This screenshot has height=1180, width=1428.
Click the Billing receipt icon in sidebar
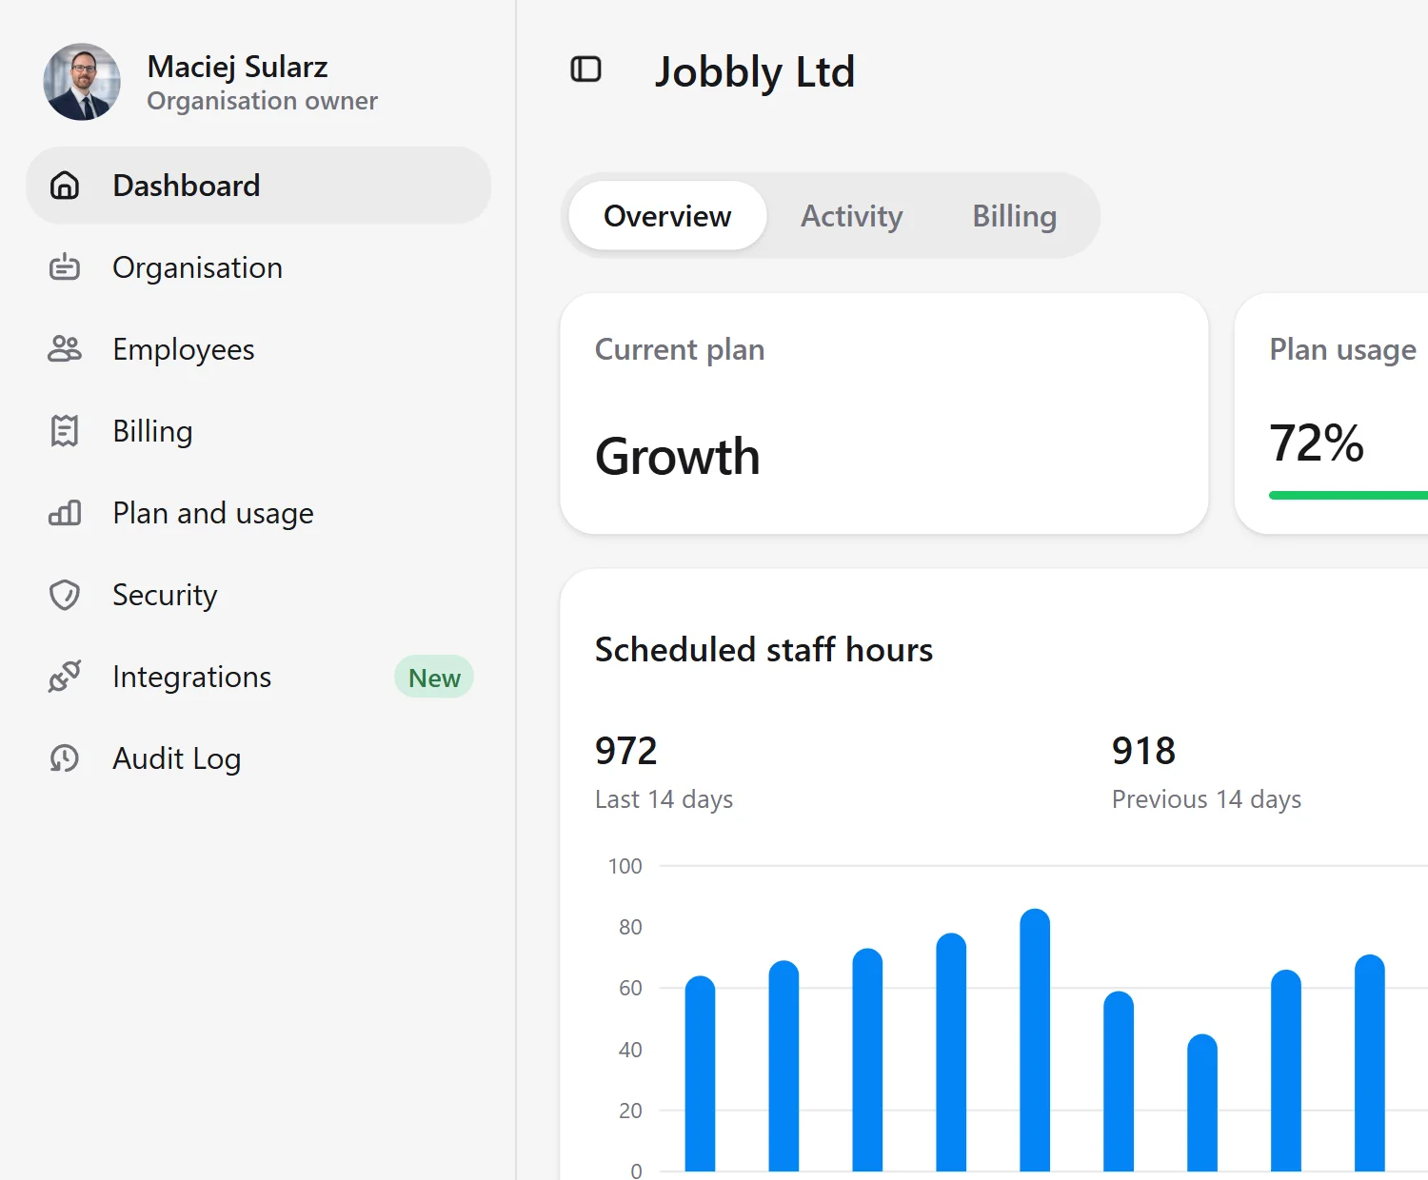[x=65, y=431]
